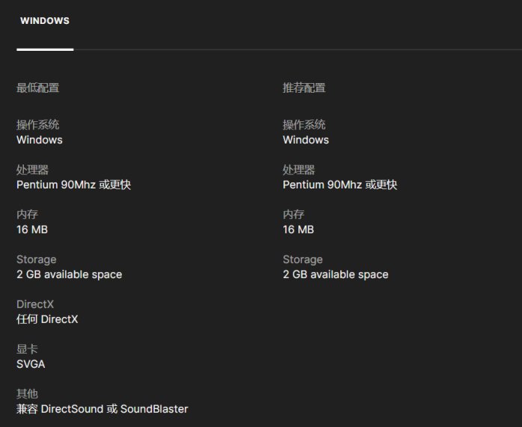Click 2 GB available space under 推荐配置

click(x=335, y=274)
